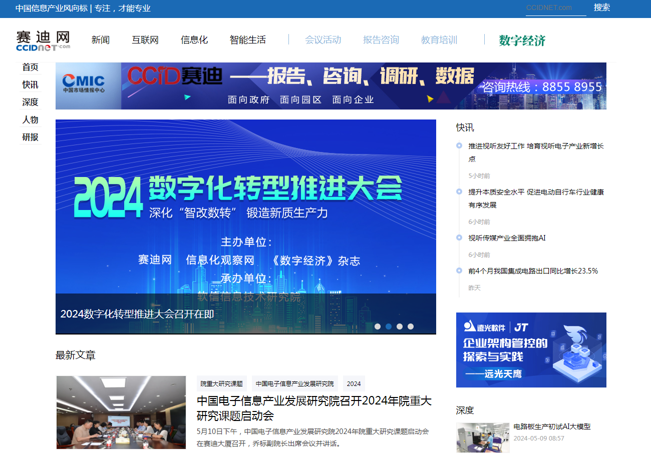Select the first carousel dot
651x454 pixels.
[x=378, y=326]
